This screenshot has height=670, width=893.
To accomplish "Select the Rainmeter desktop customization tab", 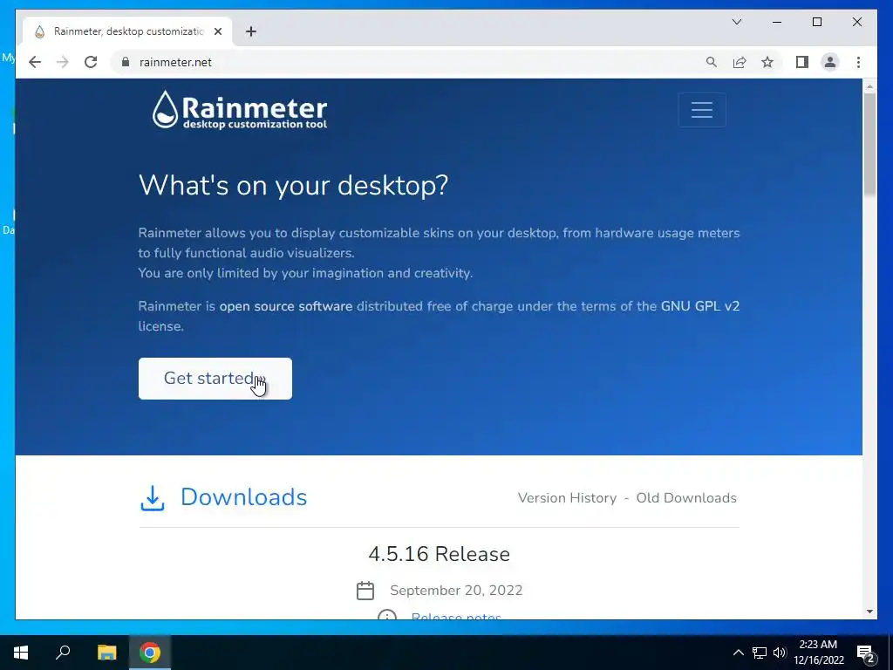I will click(128, 31).
